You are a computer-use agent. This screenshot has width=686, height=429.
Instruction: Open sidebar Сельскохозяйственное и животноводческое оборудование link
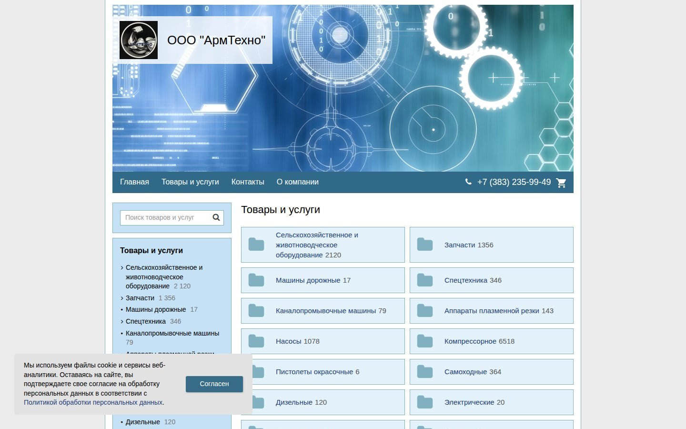click(164, 277)
